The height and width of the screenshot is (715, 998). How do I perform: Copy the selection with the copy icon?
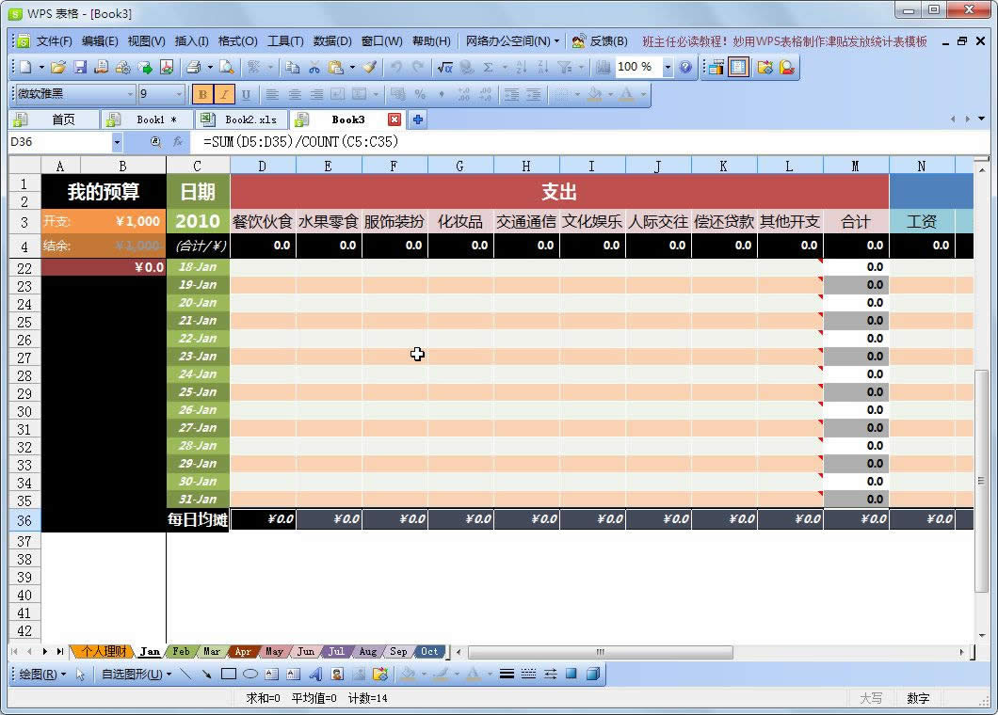coord(292,68)
